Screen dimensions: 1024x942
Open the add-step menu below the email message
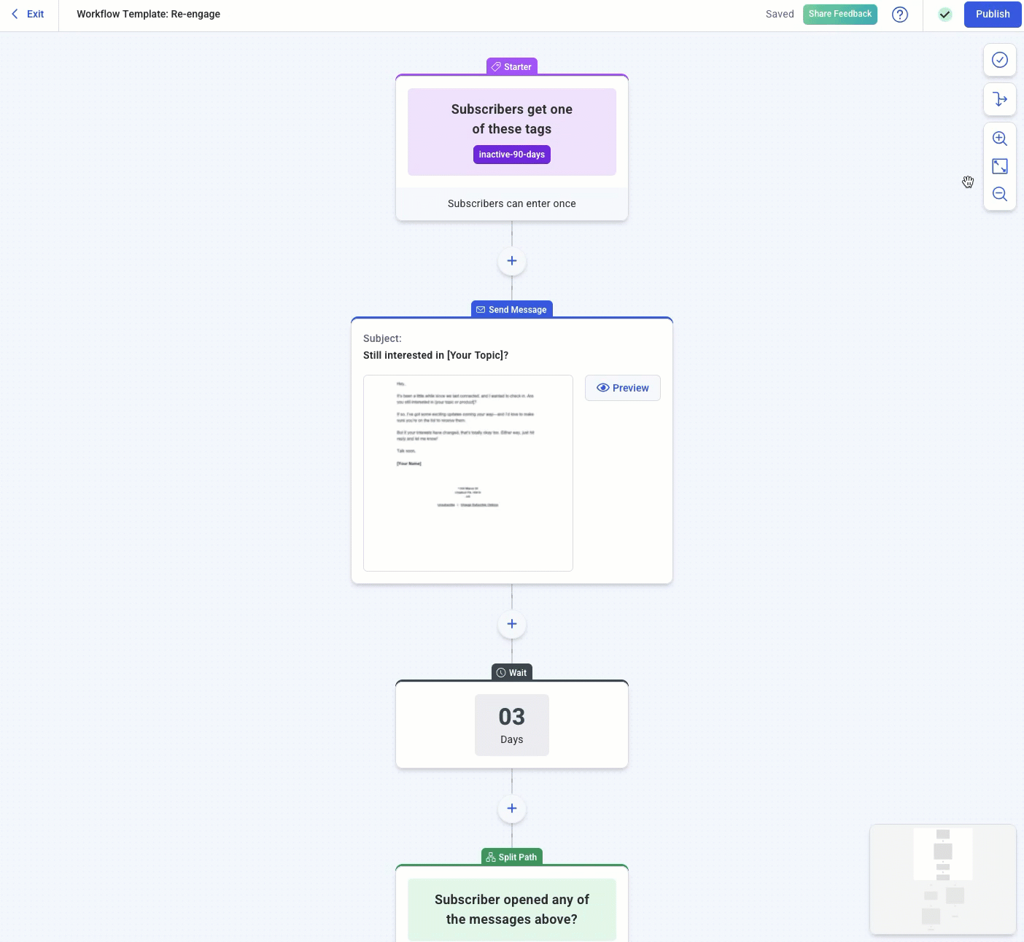[511, 624]
